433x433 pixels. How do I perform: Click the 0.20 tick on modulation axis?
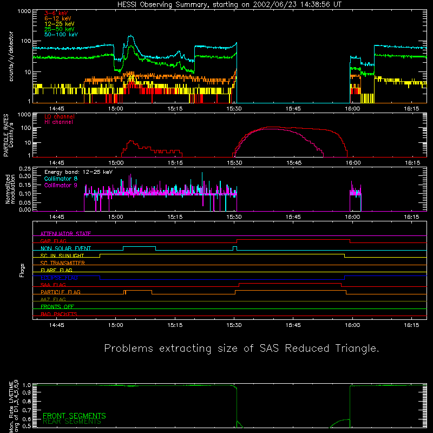pyautogui.click(x=25, y=176)
